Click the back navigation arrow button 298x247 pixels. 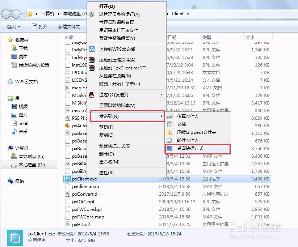pos(5,13)
